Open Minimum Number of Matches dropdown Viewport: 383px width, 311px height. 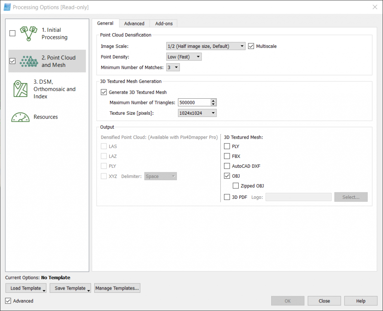pos(172,67)
